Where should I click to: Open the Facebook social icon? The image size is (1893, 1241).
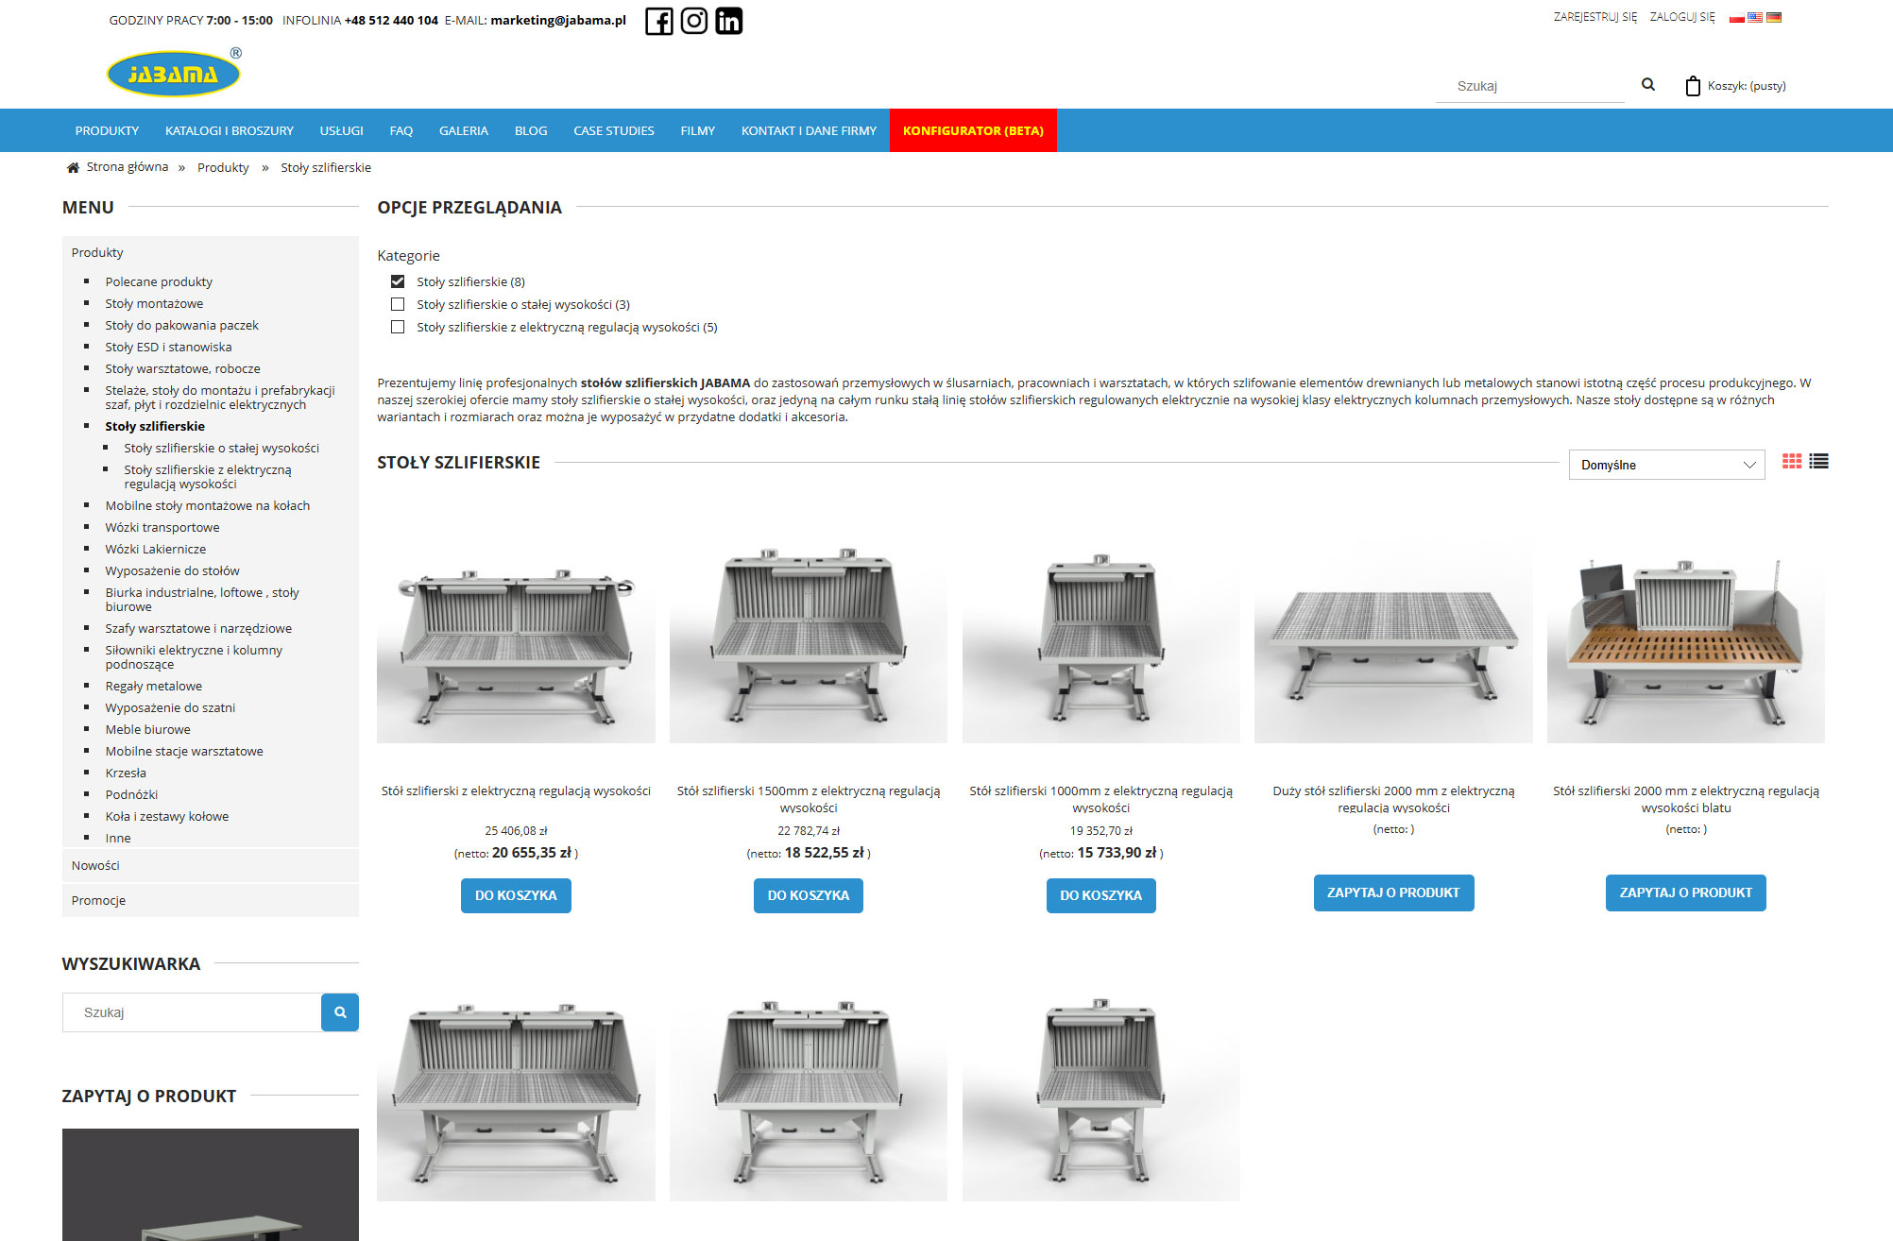658,21
